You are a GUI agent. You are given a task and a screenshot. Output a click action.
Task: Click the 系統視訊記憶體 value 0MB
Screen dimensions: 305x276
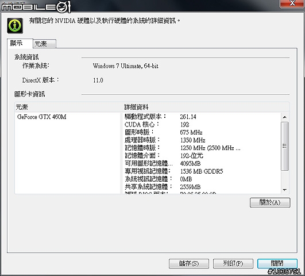pyautogui.click(x=186, y=179)
